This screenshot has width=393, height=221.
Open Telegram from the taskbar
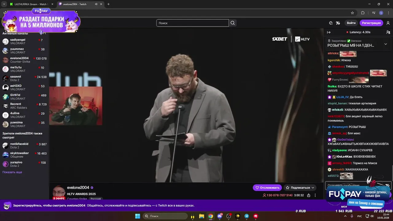(x=247, y=216)
